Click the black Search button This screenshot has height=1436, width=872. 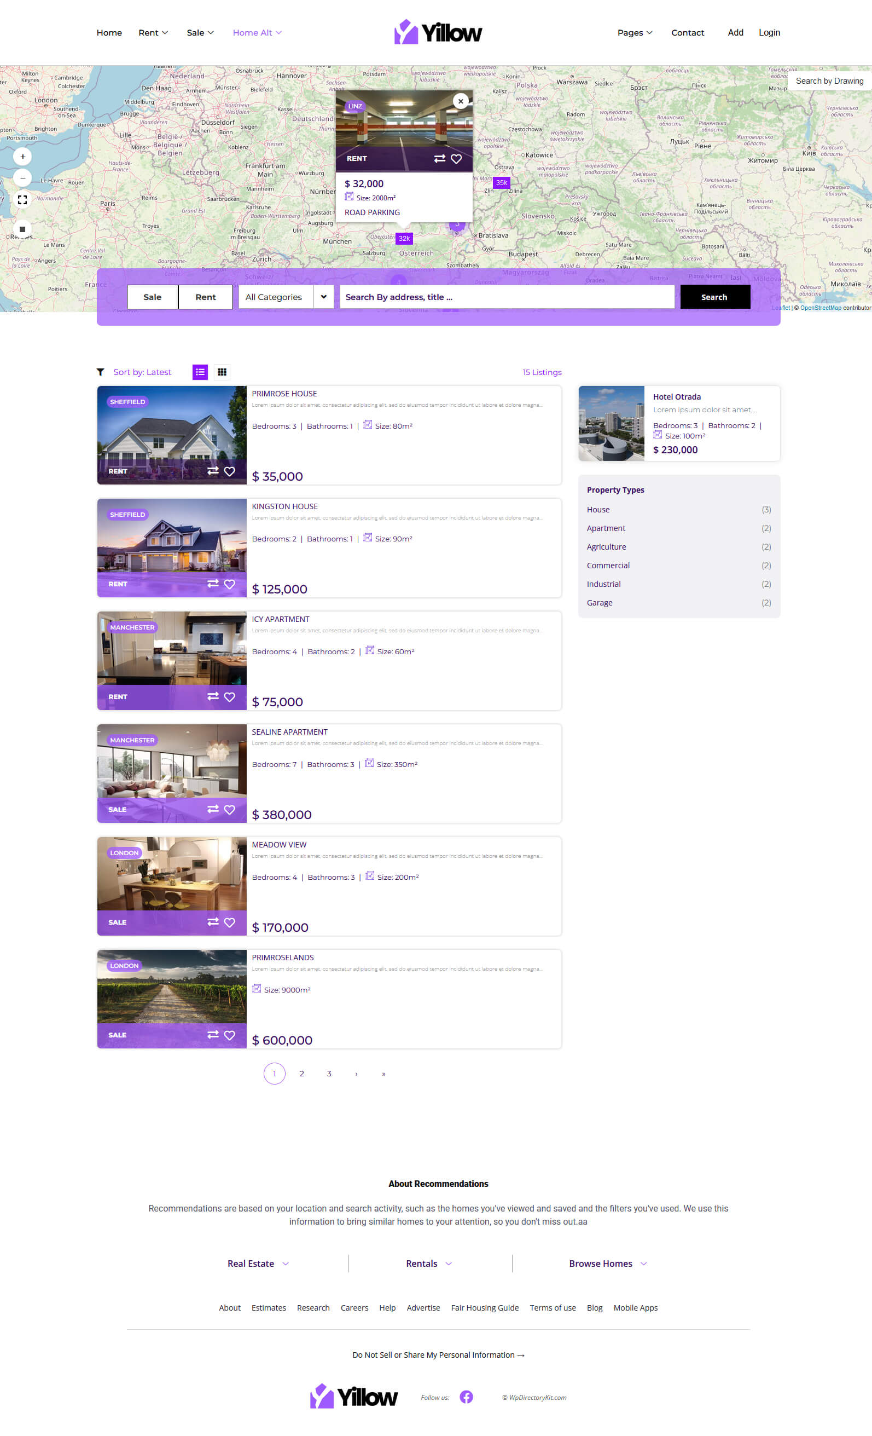coord(715,297)
